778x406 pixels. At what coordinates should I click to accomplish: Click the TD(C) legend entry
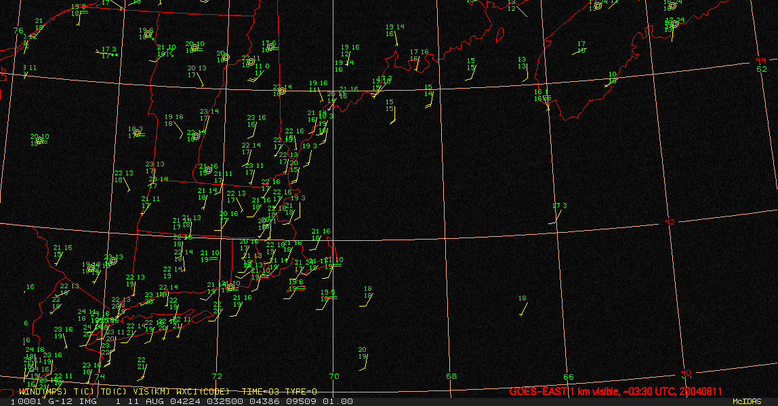[x=112, y=392]
